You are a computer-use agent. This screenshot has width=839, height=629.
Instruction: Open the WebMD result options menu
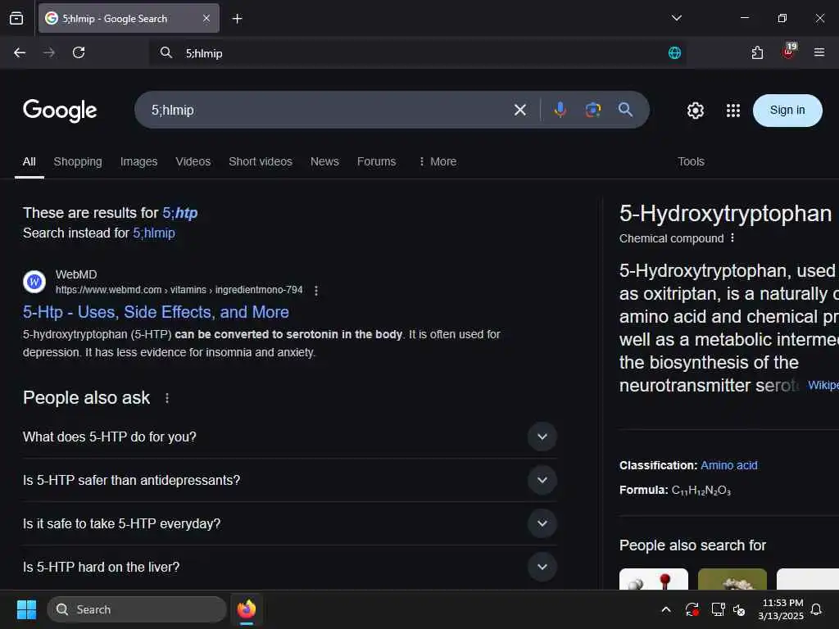coord(316,291)
